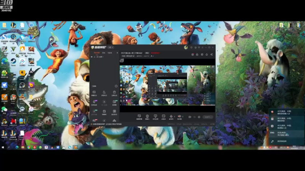Add a screen capture source from bottom toolbar
The image size is (305, 171).
pos(139,117)
